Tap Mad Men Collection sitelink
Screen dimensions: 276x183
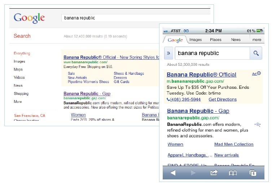pyautogui.click(x=234, y=144)
